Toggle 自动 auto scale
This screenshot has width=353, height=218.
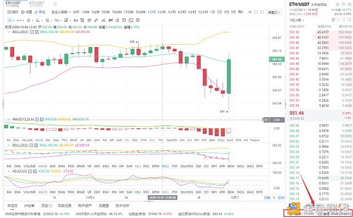[281, 198]
